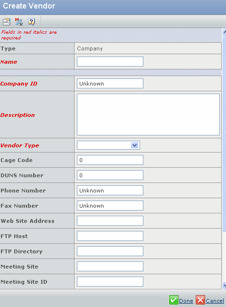The image size is (226, 307).
Task: Click the second toolbar icon with red M
Action: 19,21
